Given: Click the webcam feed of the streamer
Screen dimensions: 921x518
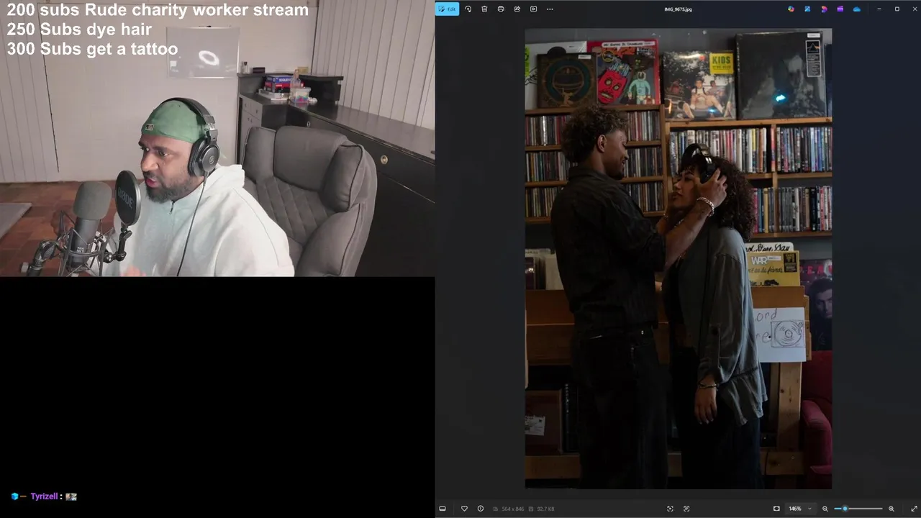Looking at the screenshot, I should coord(217,138).
